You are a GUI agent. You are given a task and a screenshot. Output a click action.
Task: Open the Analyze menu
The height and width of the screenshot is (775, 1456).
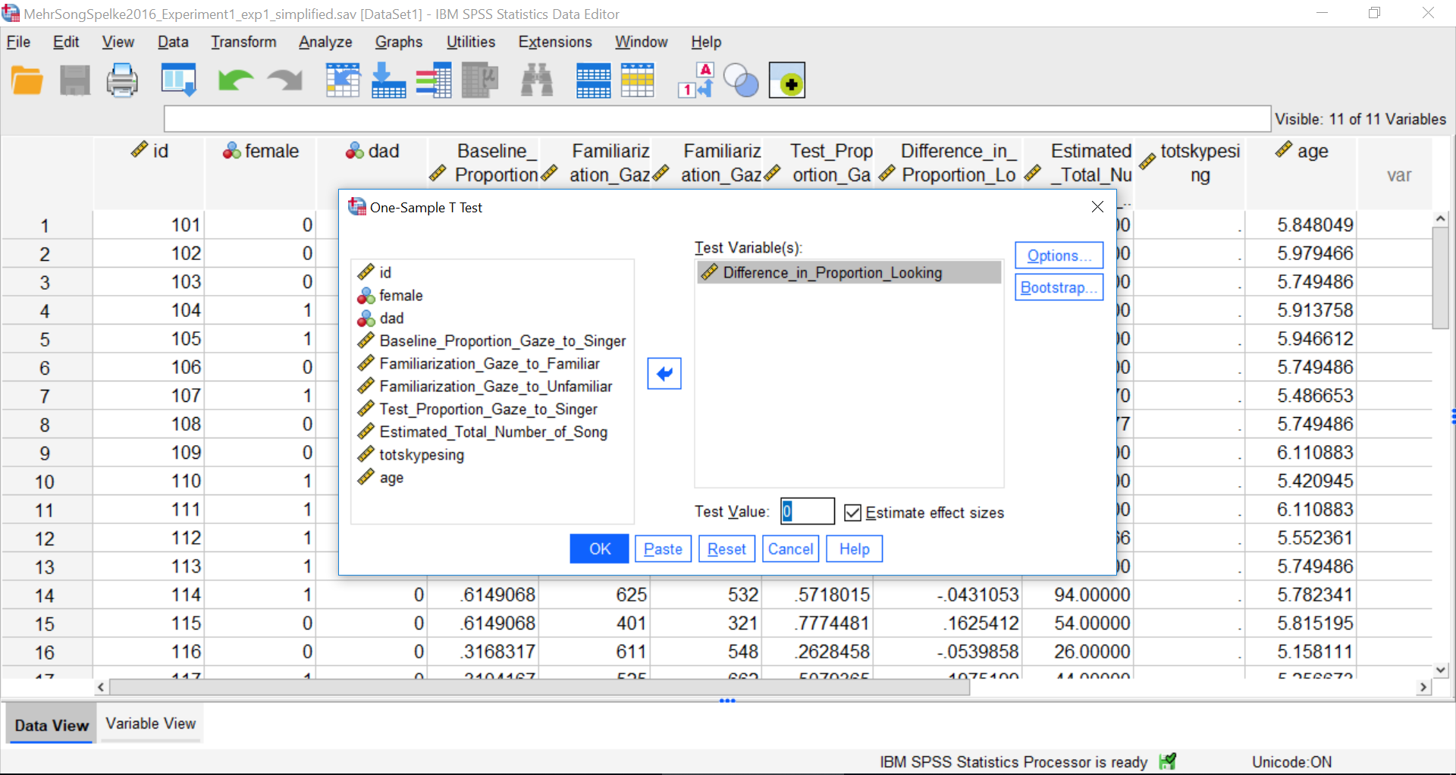325,42
